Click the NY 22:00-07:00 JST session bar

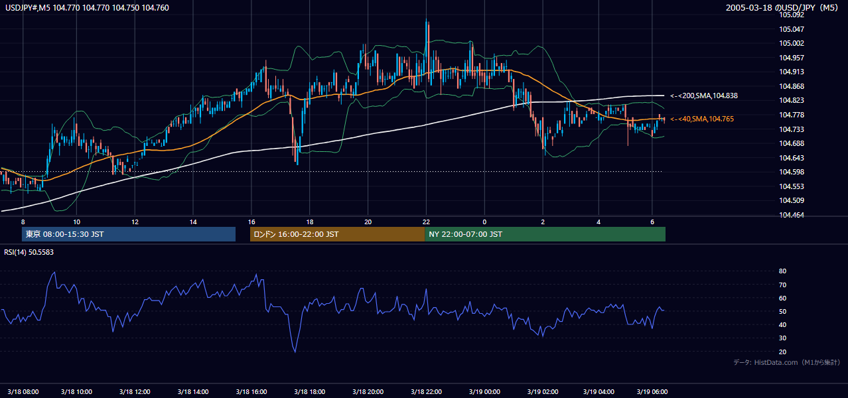(x=545, y=234)
